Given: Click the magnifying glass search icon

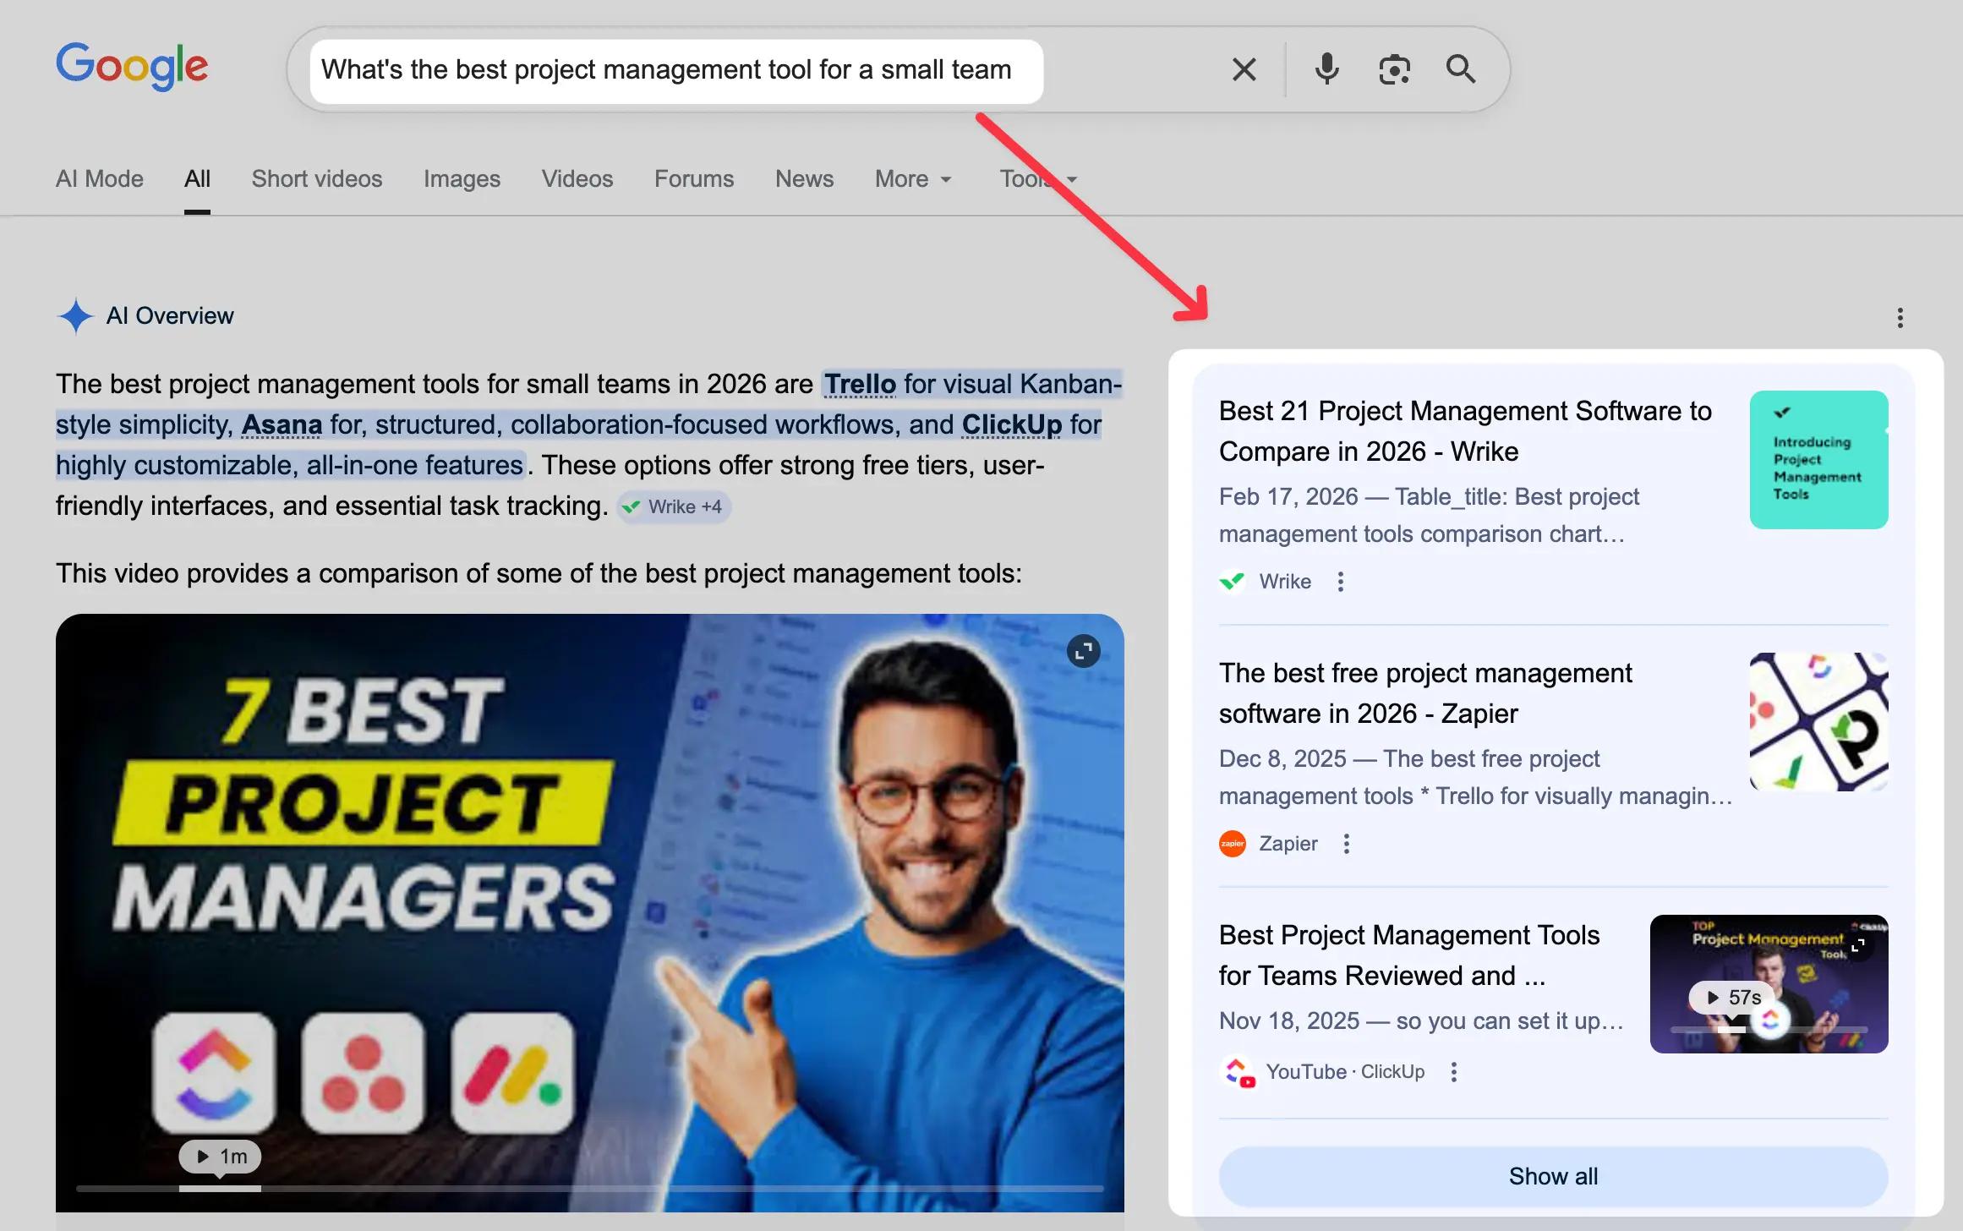Looking at the screenshot, I should [x=1460, y=69].
